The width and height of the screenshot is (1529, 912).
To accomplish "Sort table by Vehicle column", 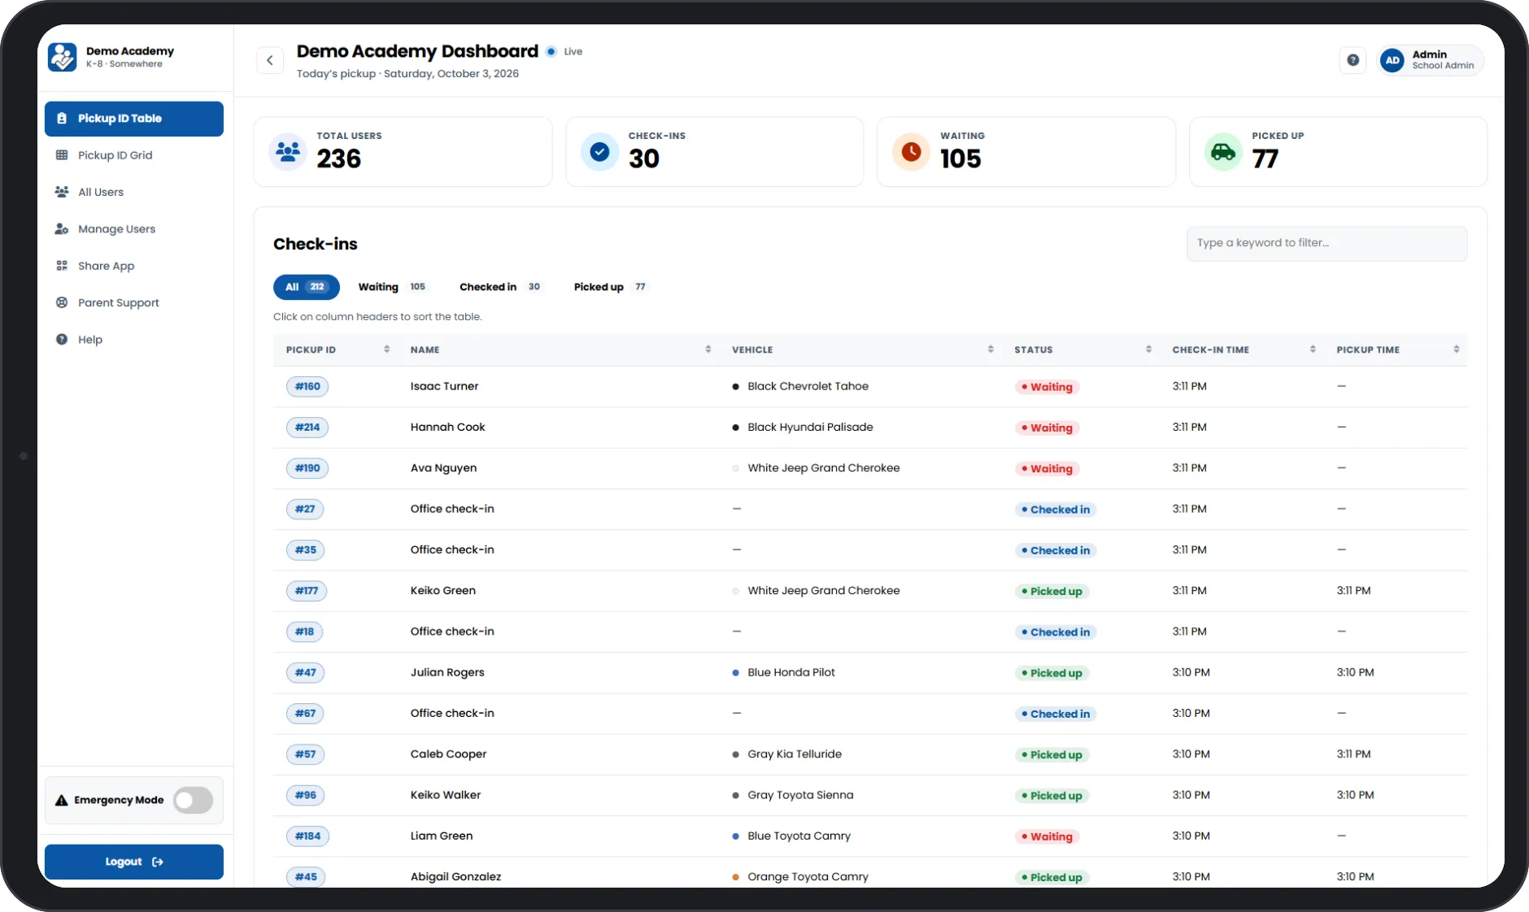I will (x=862, y=350).
